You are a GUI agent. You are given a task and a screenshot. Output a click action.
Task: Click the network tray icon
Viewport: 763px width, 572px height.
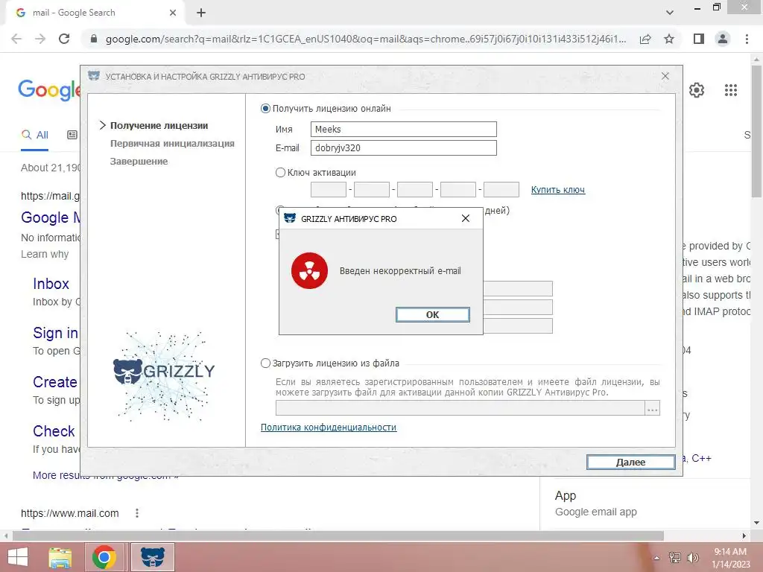click(675, 558)
